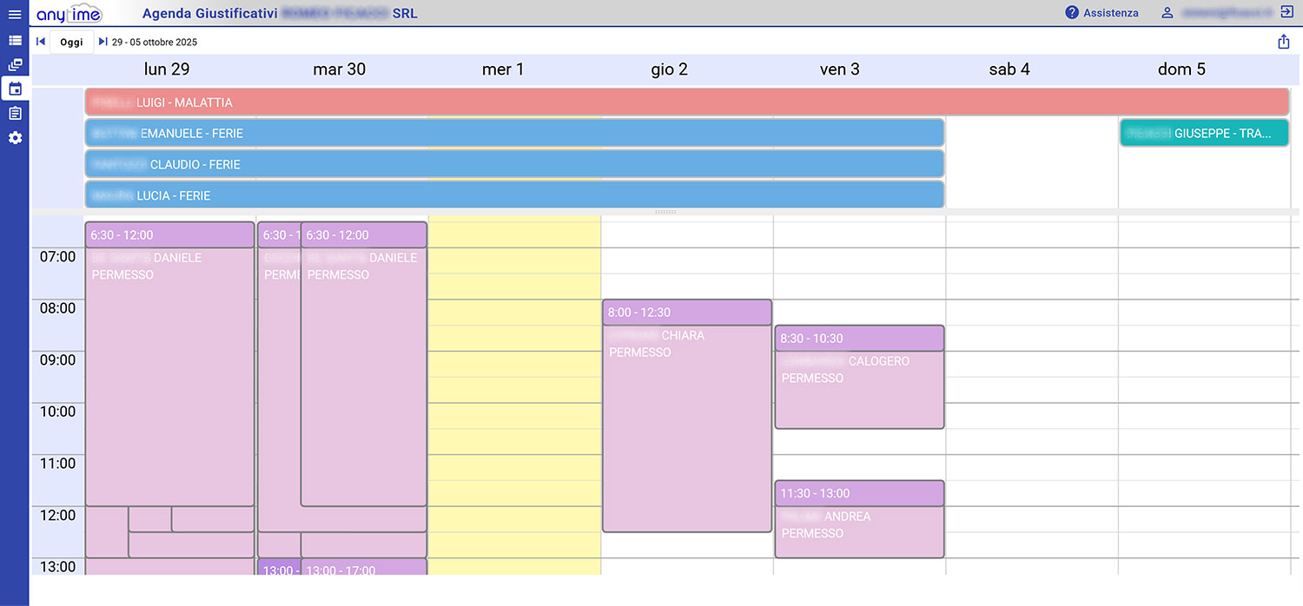Screen dimensions: 1303x606
Task: Select the 'mer 1' day column header
Action: point(503,69)
